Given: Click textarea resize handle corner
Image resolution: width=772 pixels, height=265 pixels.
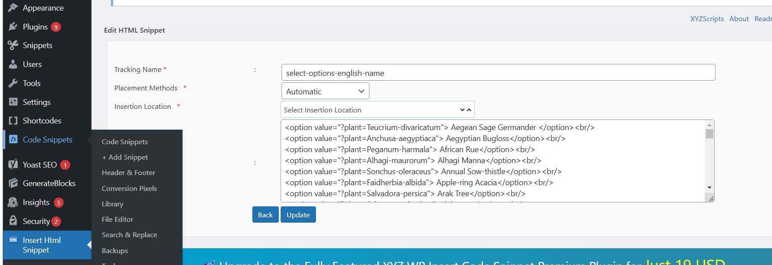Looking at the screenshot, I should click(711, 199).
